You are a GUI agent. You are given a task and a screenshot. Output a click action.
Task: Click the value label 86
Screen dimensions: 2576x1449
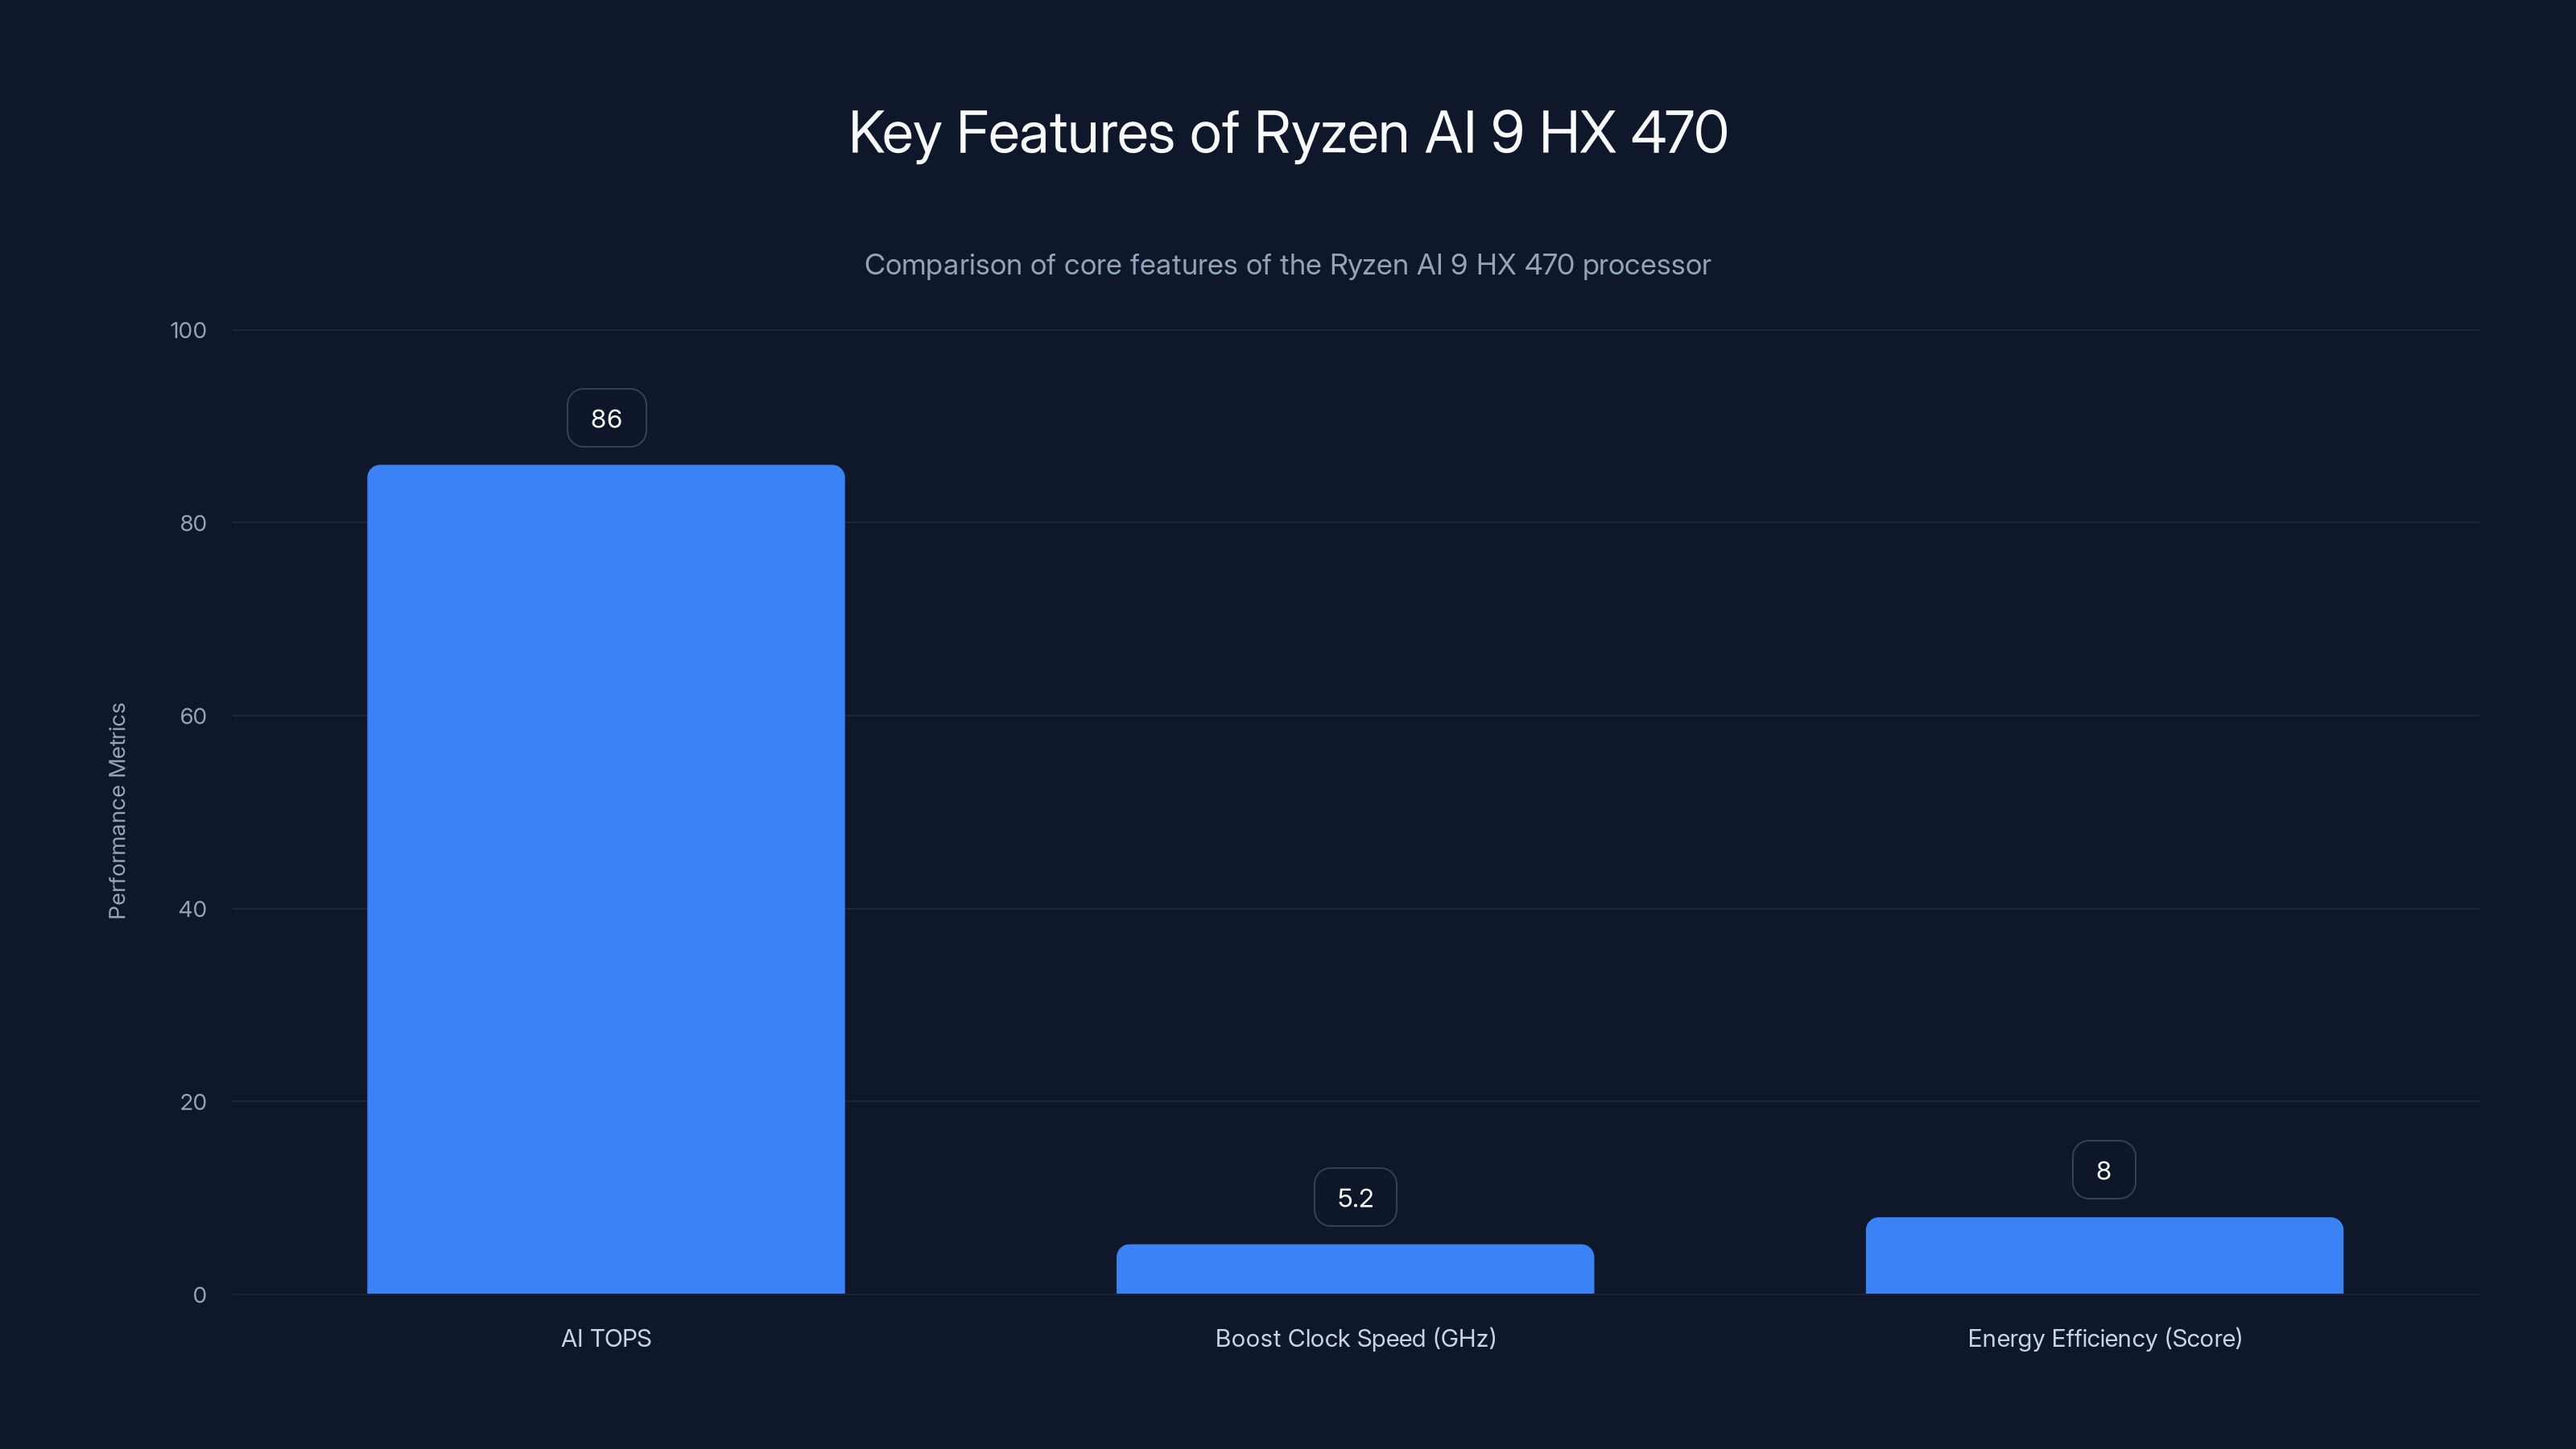click(606, 418)
